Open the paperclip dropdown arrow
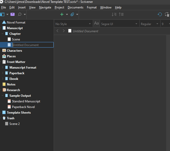 (77, 14)
